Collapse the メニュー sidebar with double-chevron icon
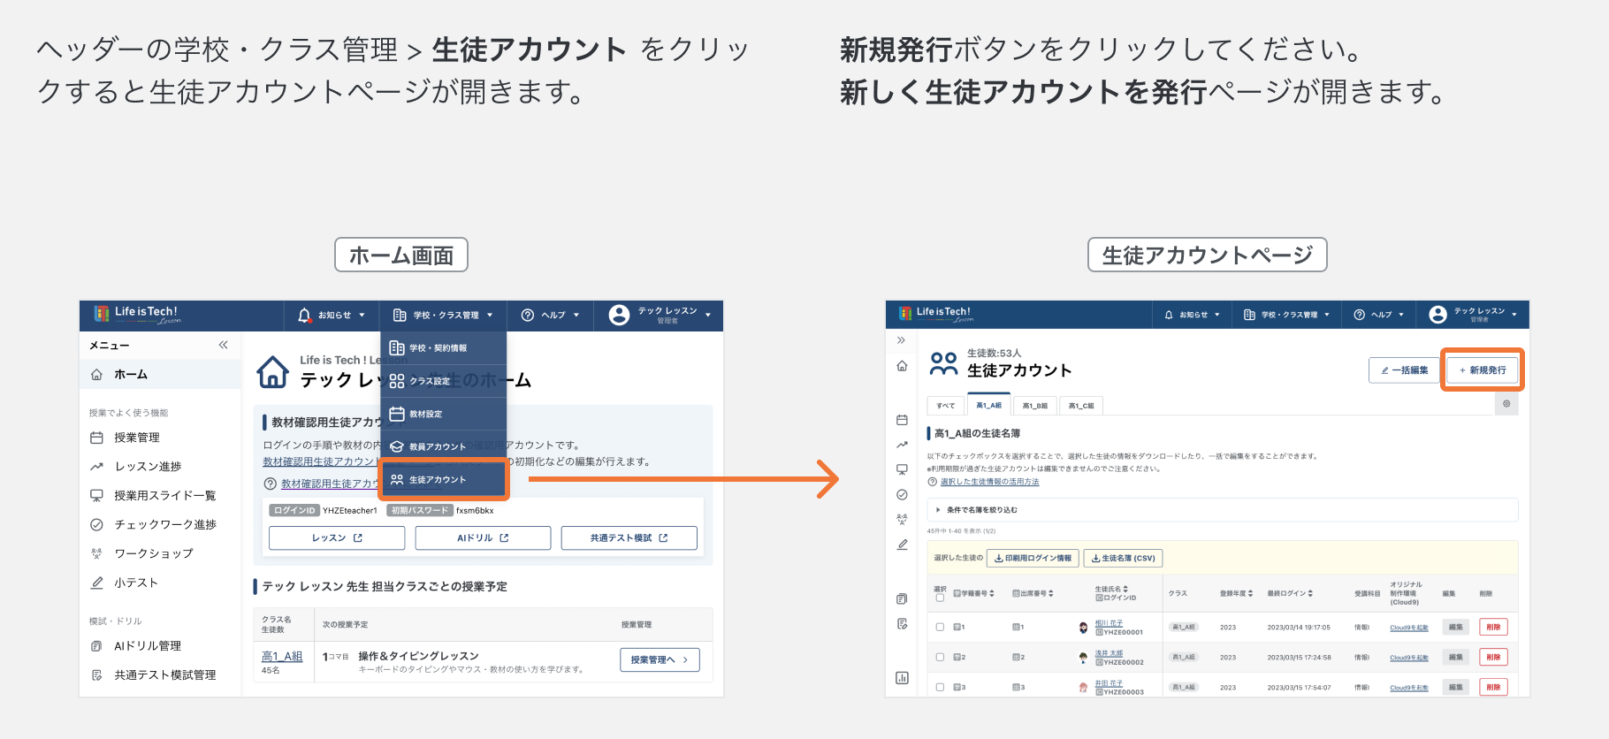The image size is (1609, 739). click(x=224, y=345)
